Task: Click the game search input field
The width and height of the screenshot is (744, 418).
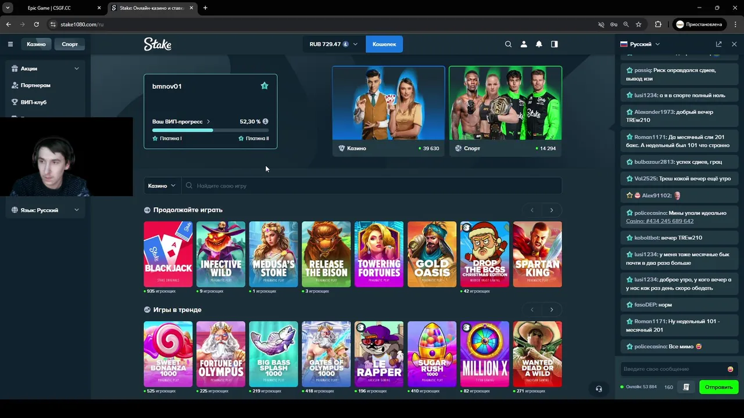Action: click(372, 186)
